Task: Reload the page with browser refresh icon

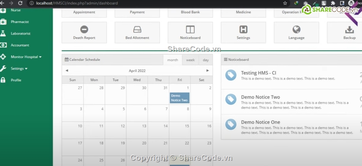Action: pos(20,3)
